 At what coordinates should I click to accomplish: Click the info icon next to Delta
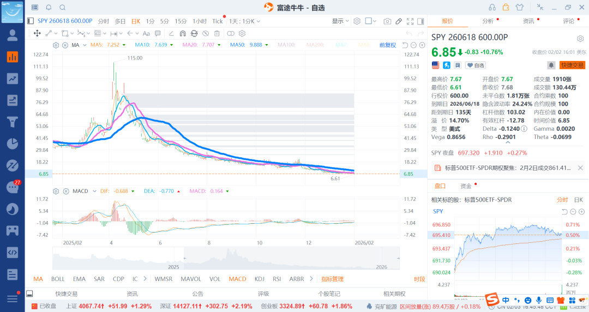click(524, 129)
